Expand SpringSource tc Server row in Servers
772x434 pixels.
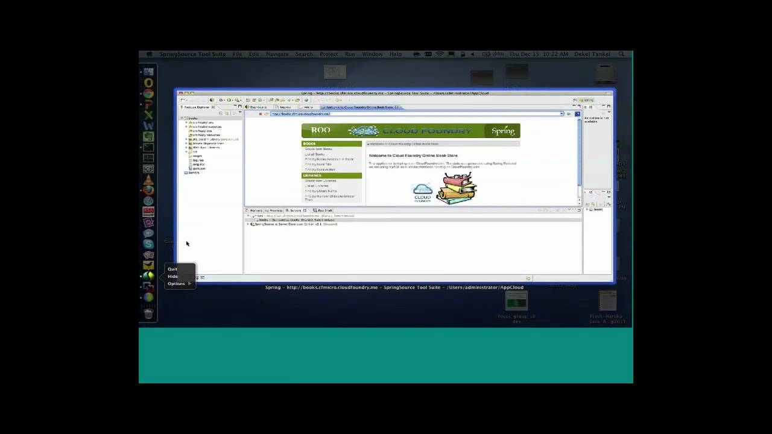[248, 224]
